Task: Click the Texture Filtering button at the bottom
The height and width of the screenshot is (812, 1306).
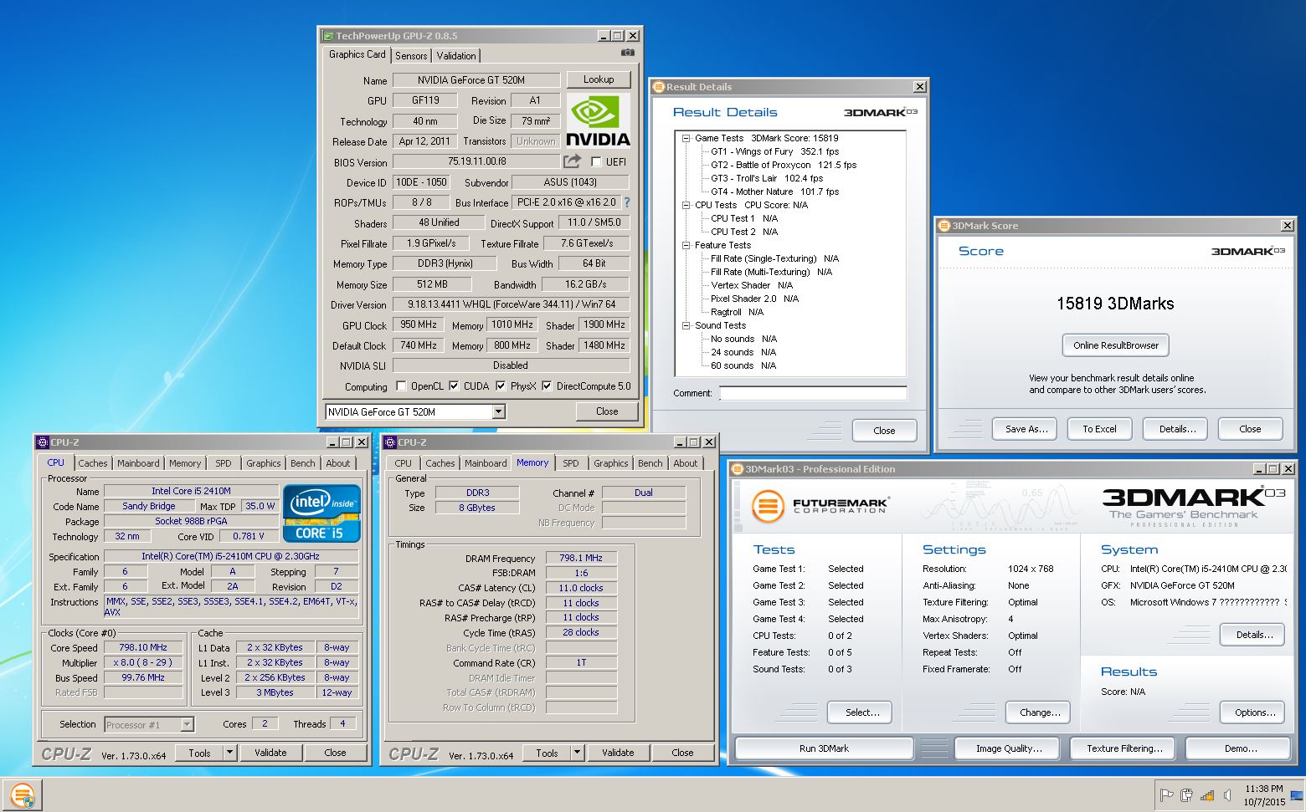Action: click(x=1124, y=748)
